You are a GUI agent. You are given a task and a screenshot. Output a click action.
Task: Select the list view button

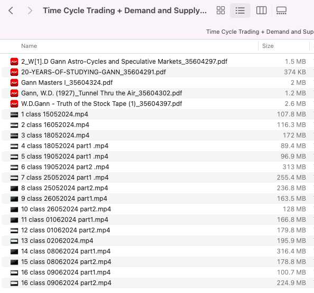240,11
